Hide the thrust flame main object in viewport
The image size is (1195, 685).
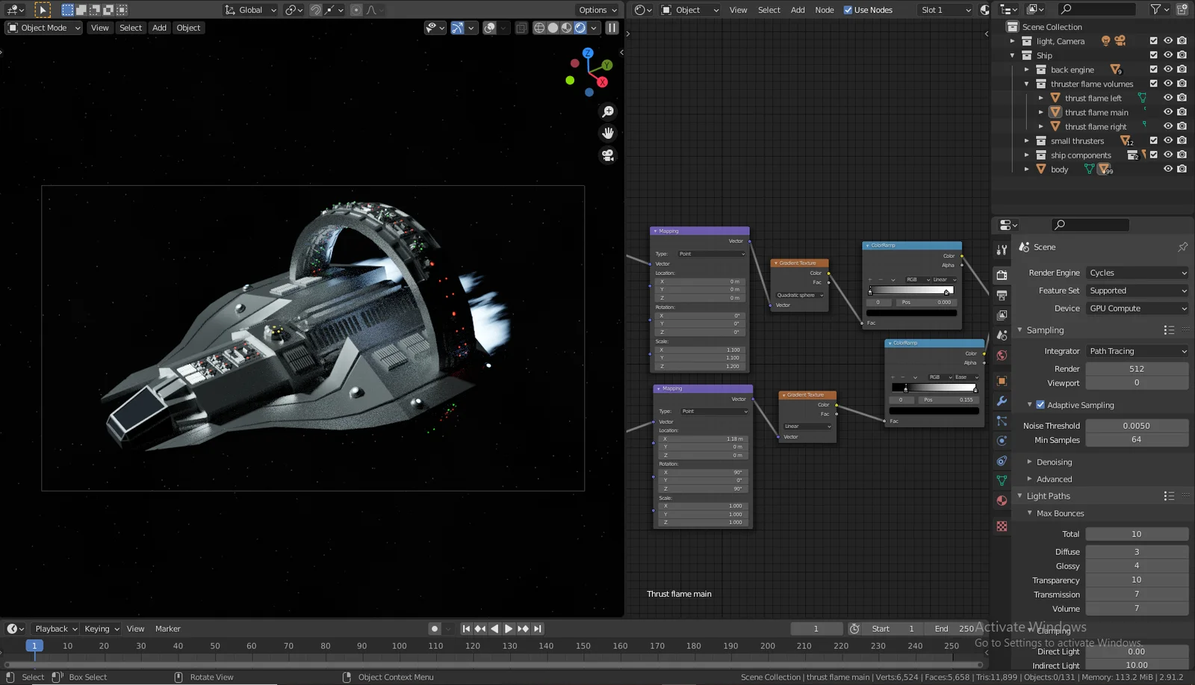pos(1167,111)
